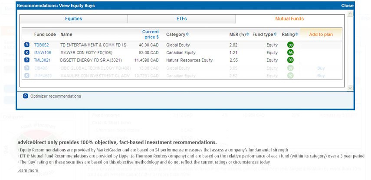
Task: Click the R icon in the Optimizer recommendations legend
Action: (x=26, y=96)
